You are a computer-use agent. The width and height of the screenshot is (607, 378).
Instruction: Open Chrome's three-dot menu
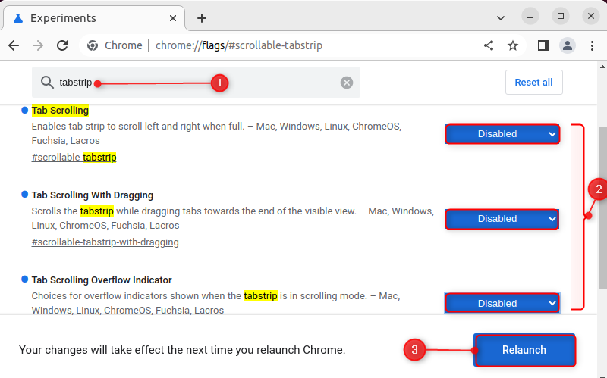click(592, 45)
